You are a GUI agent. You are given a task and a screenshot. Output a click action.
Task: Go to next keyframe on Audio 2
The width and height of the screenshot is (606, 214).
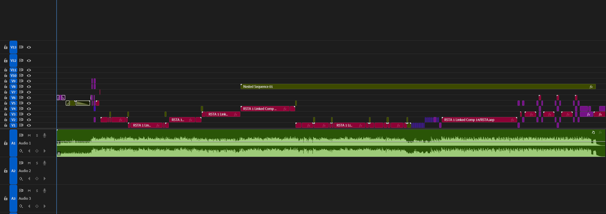click(44, 179)
